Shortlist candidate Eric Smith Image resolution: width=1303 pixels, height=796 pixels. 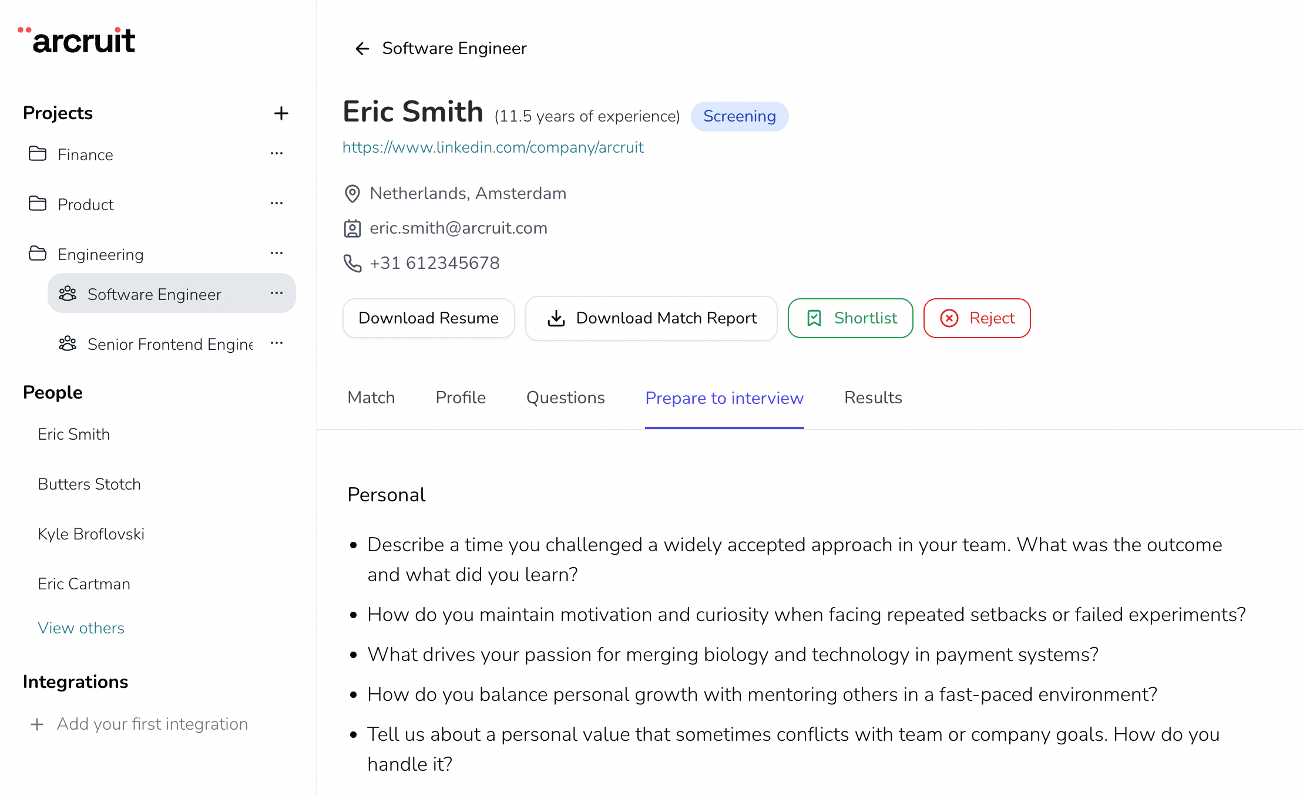click(x=851, y=318)
